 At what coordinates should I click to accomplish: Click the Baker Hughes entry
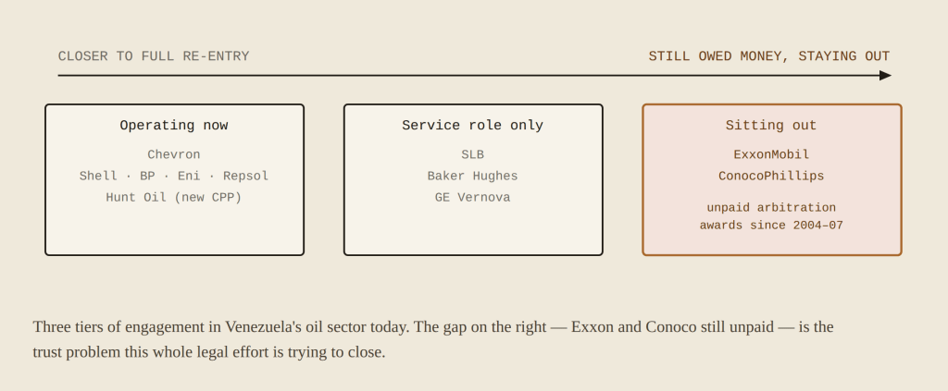pyautogui.click(x=473, y=177)
